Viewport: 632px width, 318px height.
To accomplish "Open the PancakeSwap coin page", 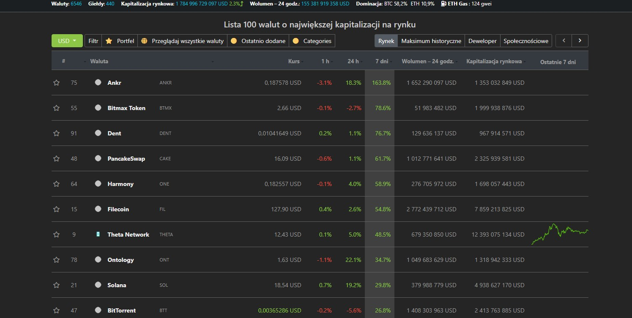I will tap(126, 159).
